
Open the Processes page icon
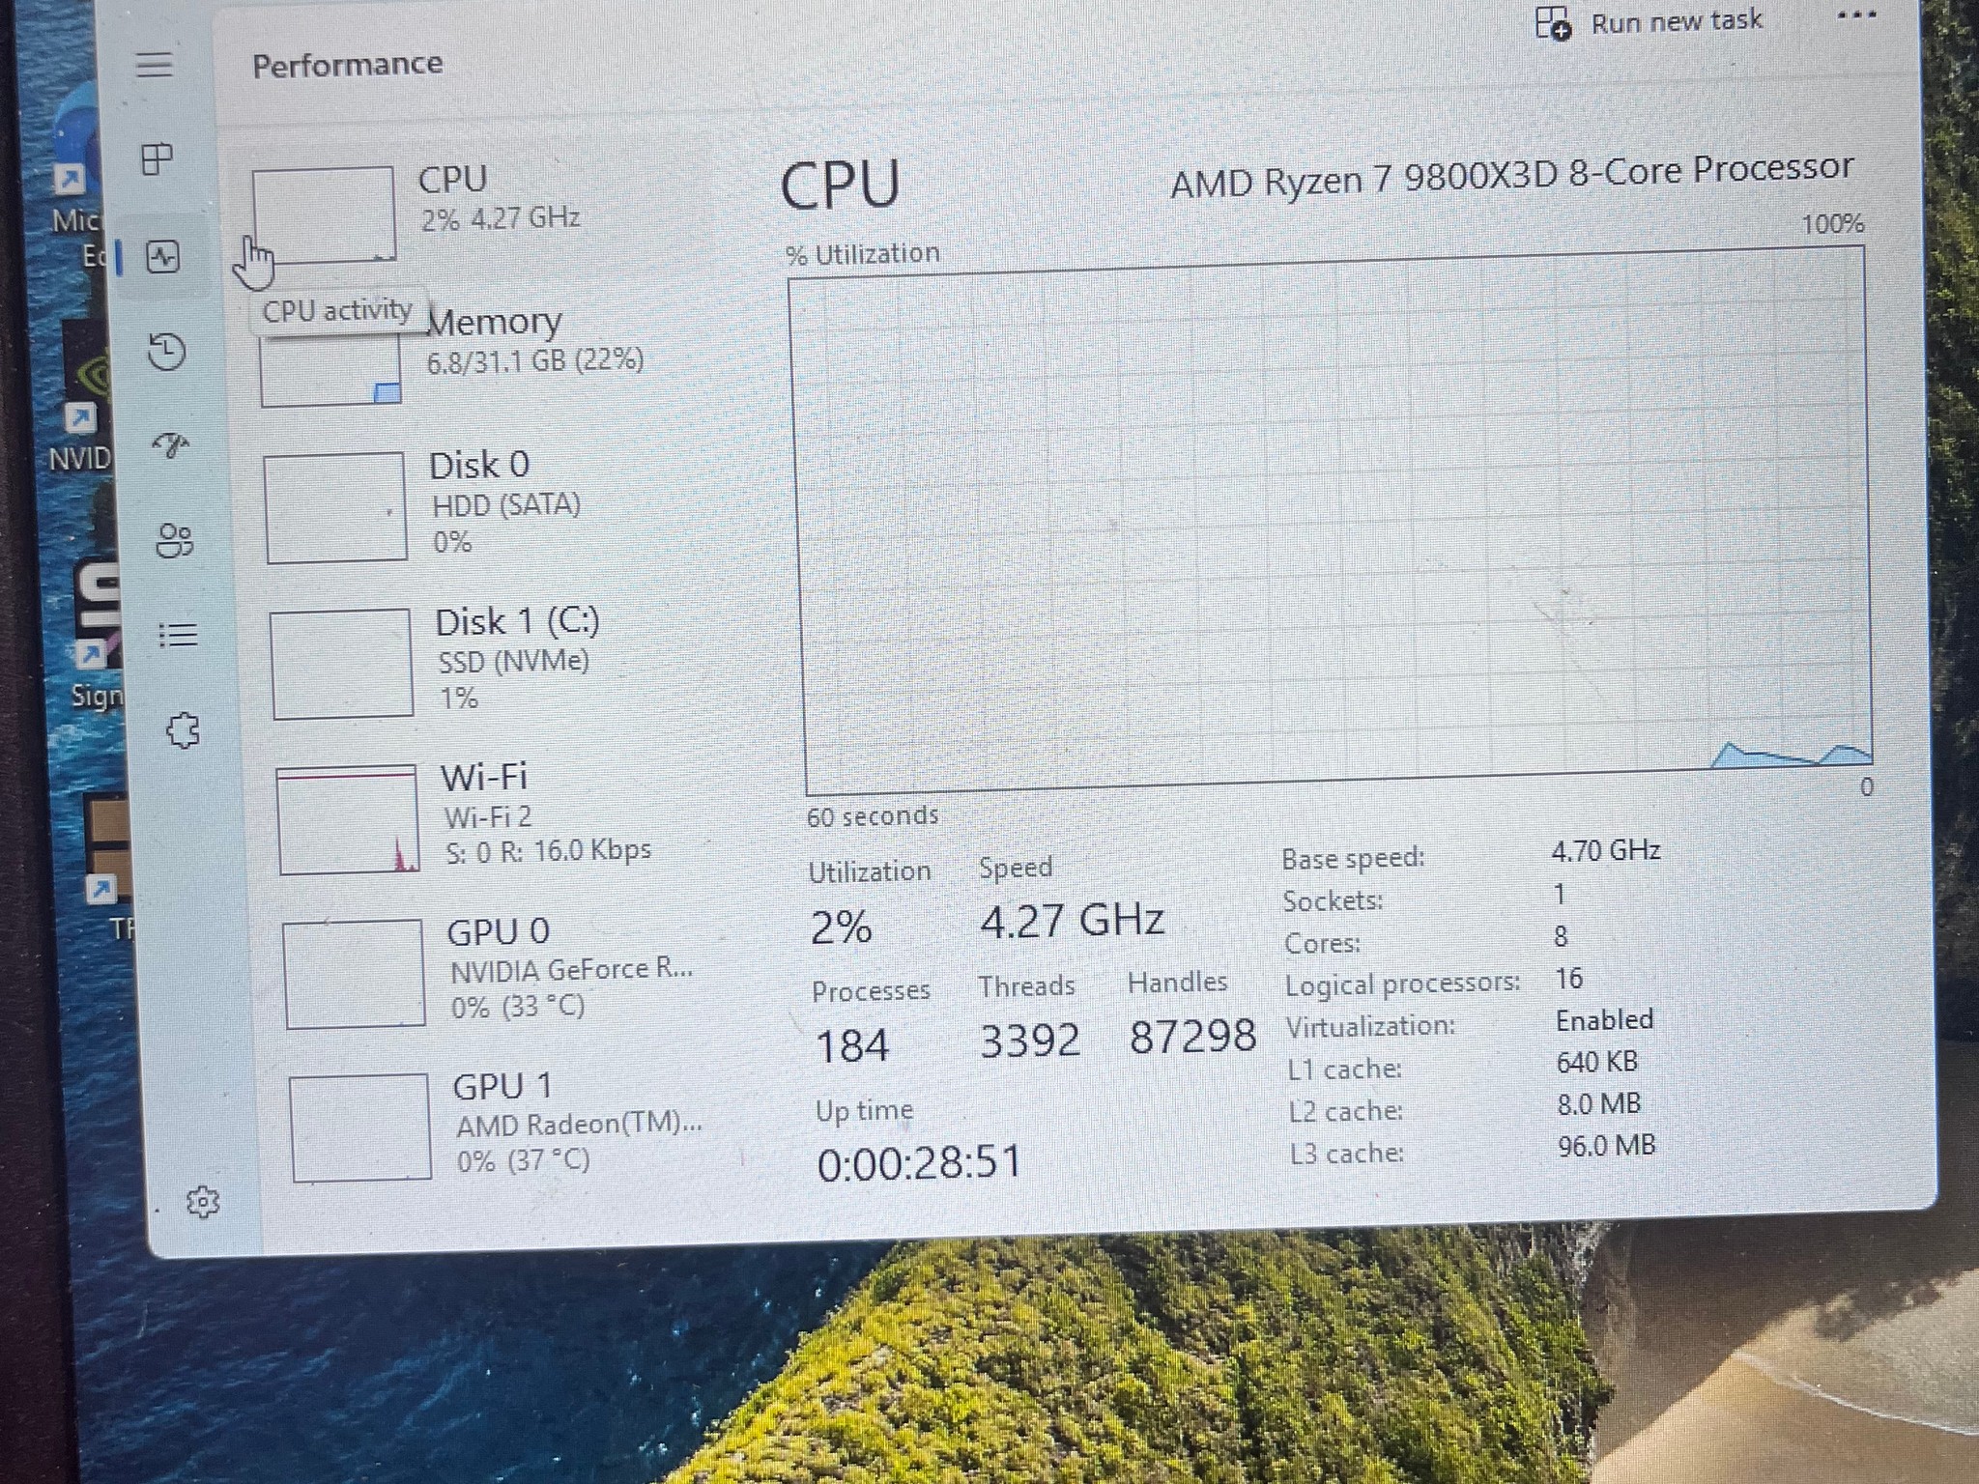(x=157, y=158)
